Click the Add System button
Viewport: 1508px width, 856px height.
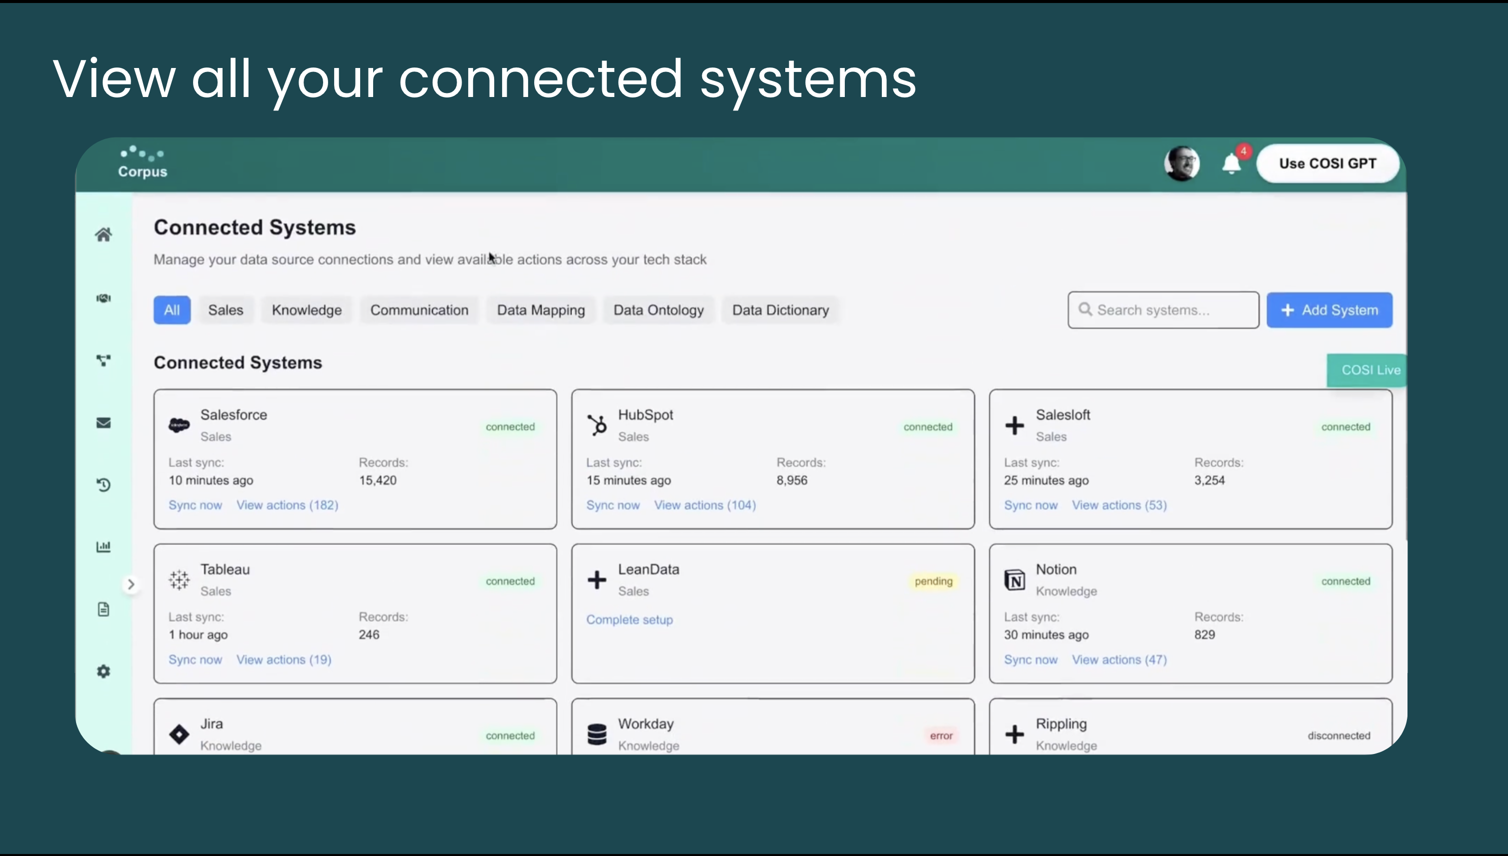pyautogui.click(x=1328, y=310)
